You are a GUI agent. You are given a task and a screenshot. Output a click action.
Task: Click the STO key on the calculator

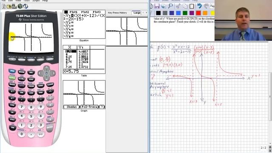(x=12, y=119)
